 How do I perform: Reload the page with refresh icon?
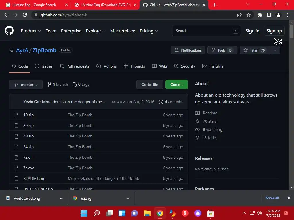pyautogui.click(x=25, y=15)
